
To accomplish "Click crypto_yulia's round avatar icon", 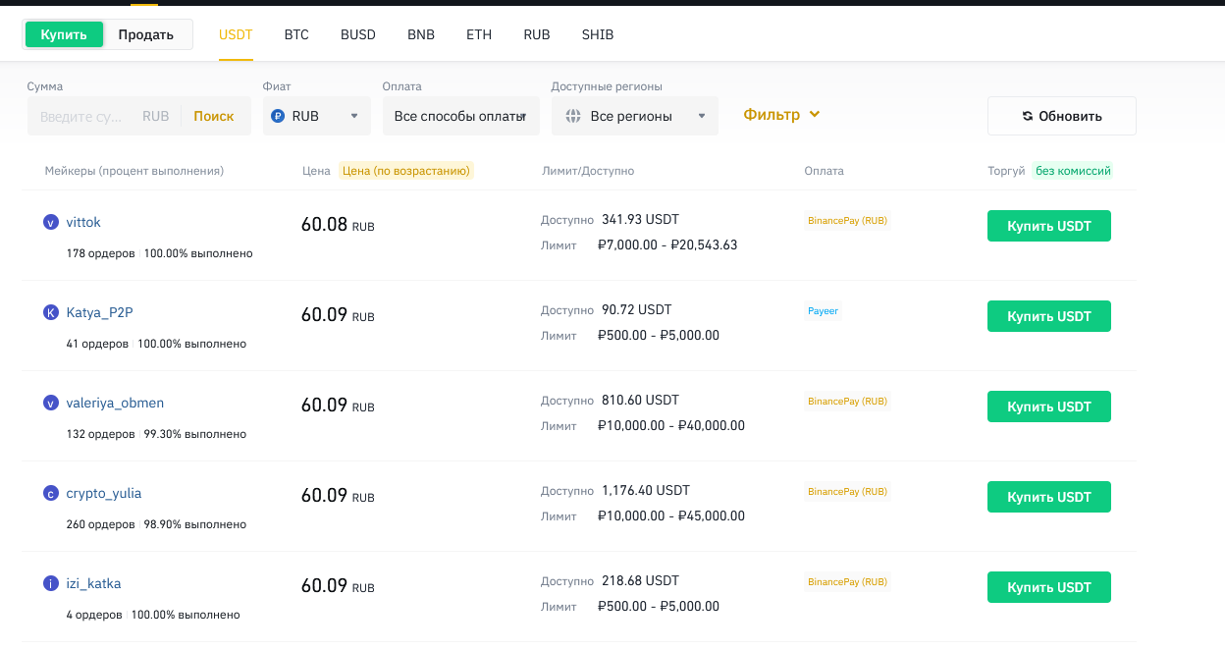I will pos(51,494).
